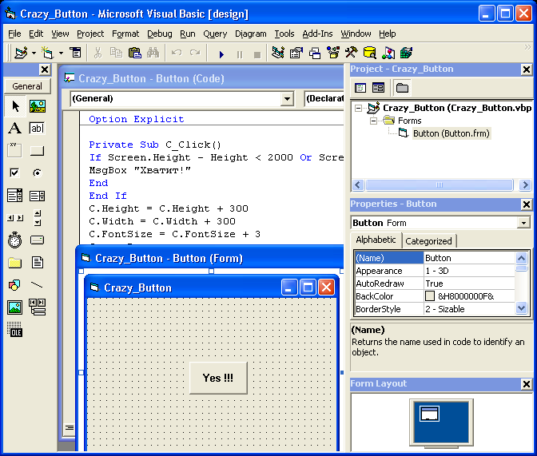Click form thumbnail in Form Layout monitor
The width and height of the screenshot is (537, 456).
[429, 413]
